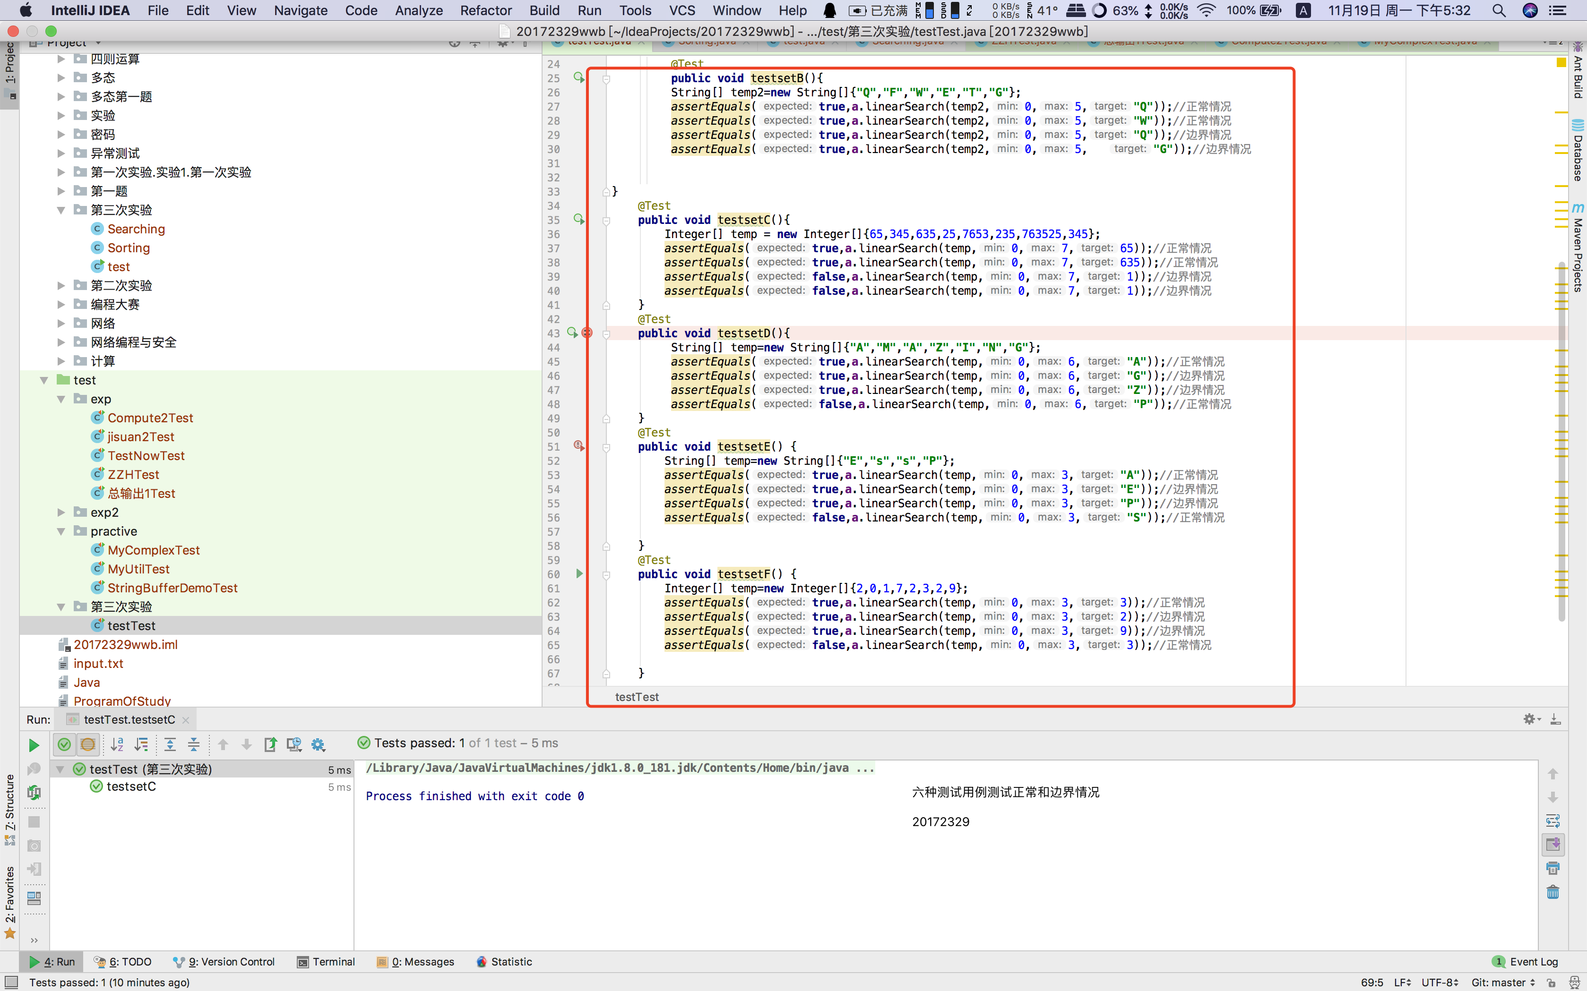Collapse the test root folder

pos(44,380)
